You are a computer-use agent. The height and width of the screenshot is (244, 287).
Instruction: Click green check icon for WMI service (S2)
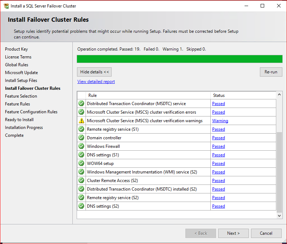(81, 172)
